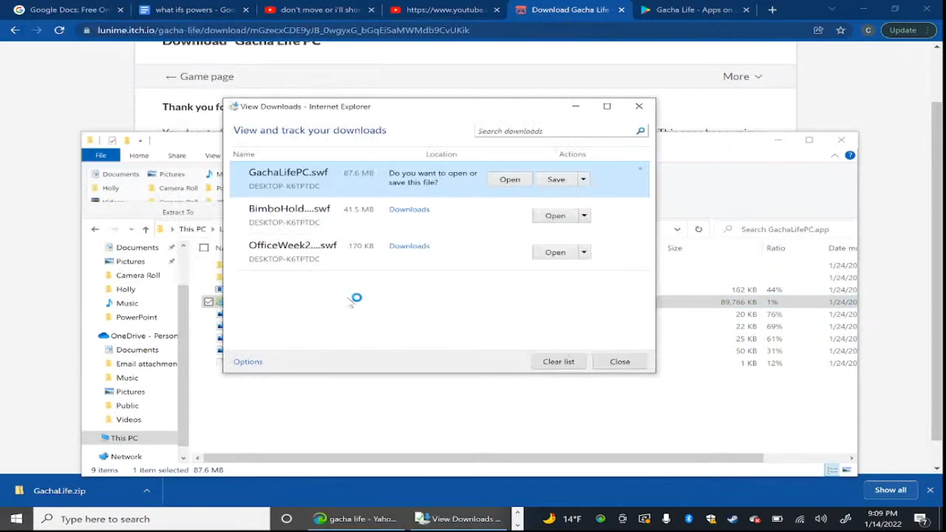Switch Explorer to large icons view
The image size is (946, 532).
[x=847, y=470]
